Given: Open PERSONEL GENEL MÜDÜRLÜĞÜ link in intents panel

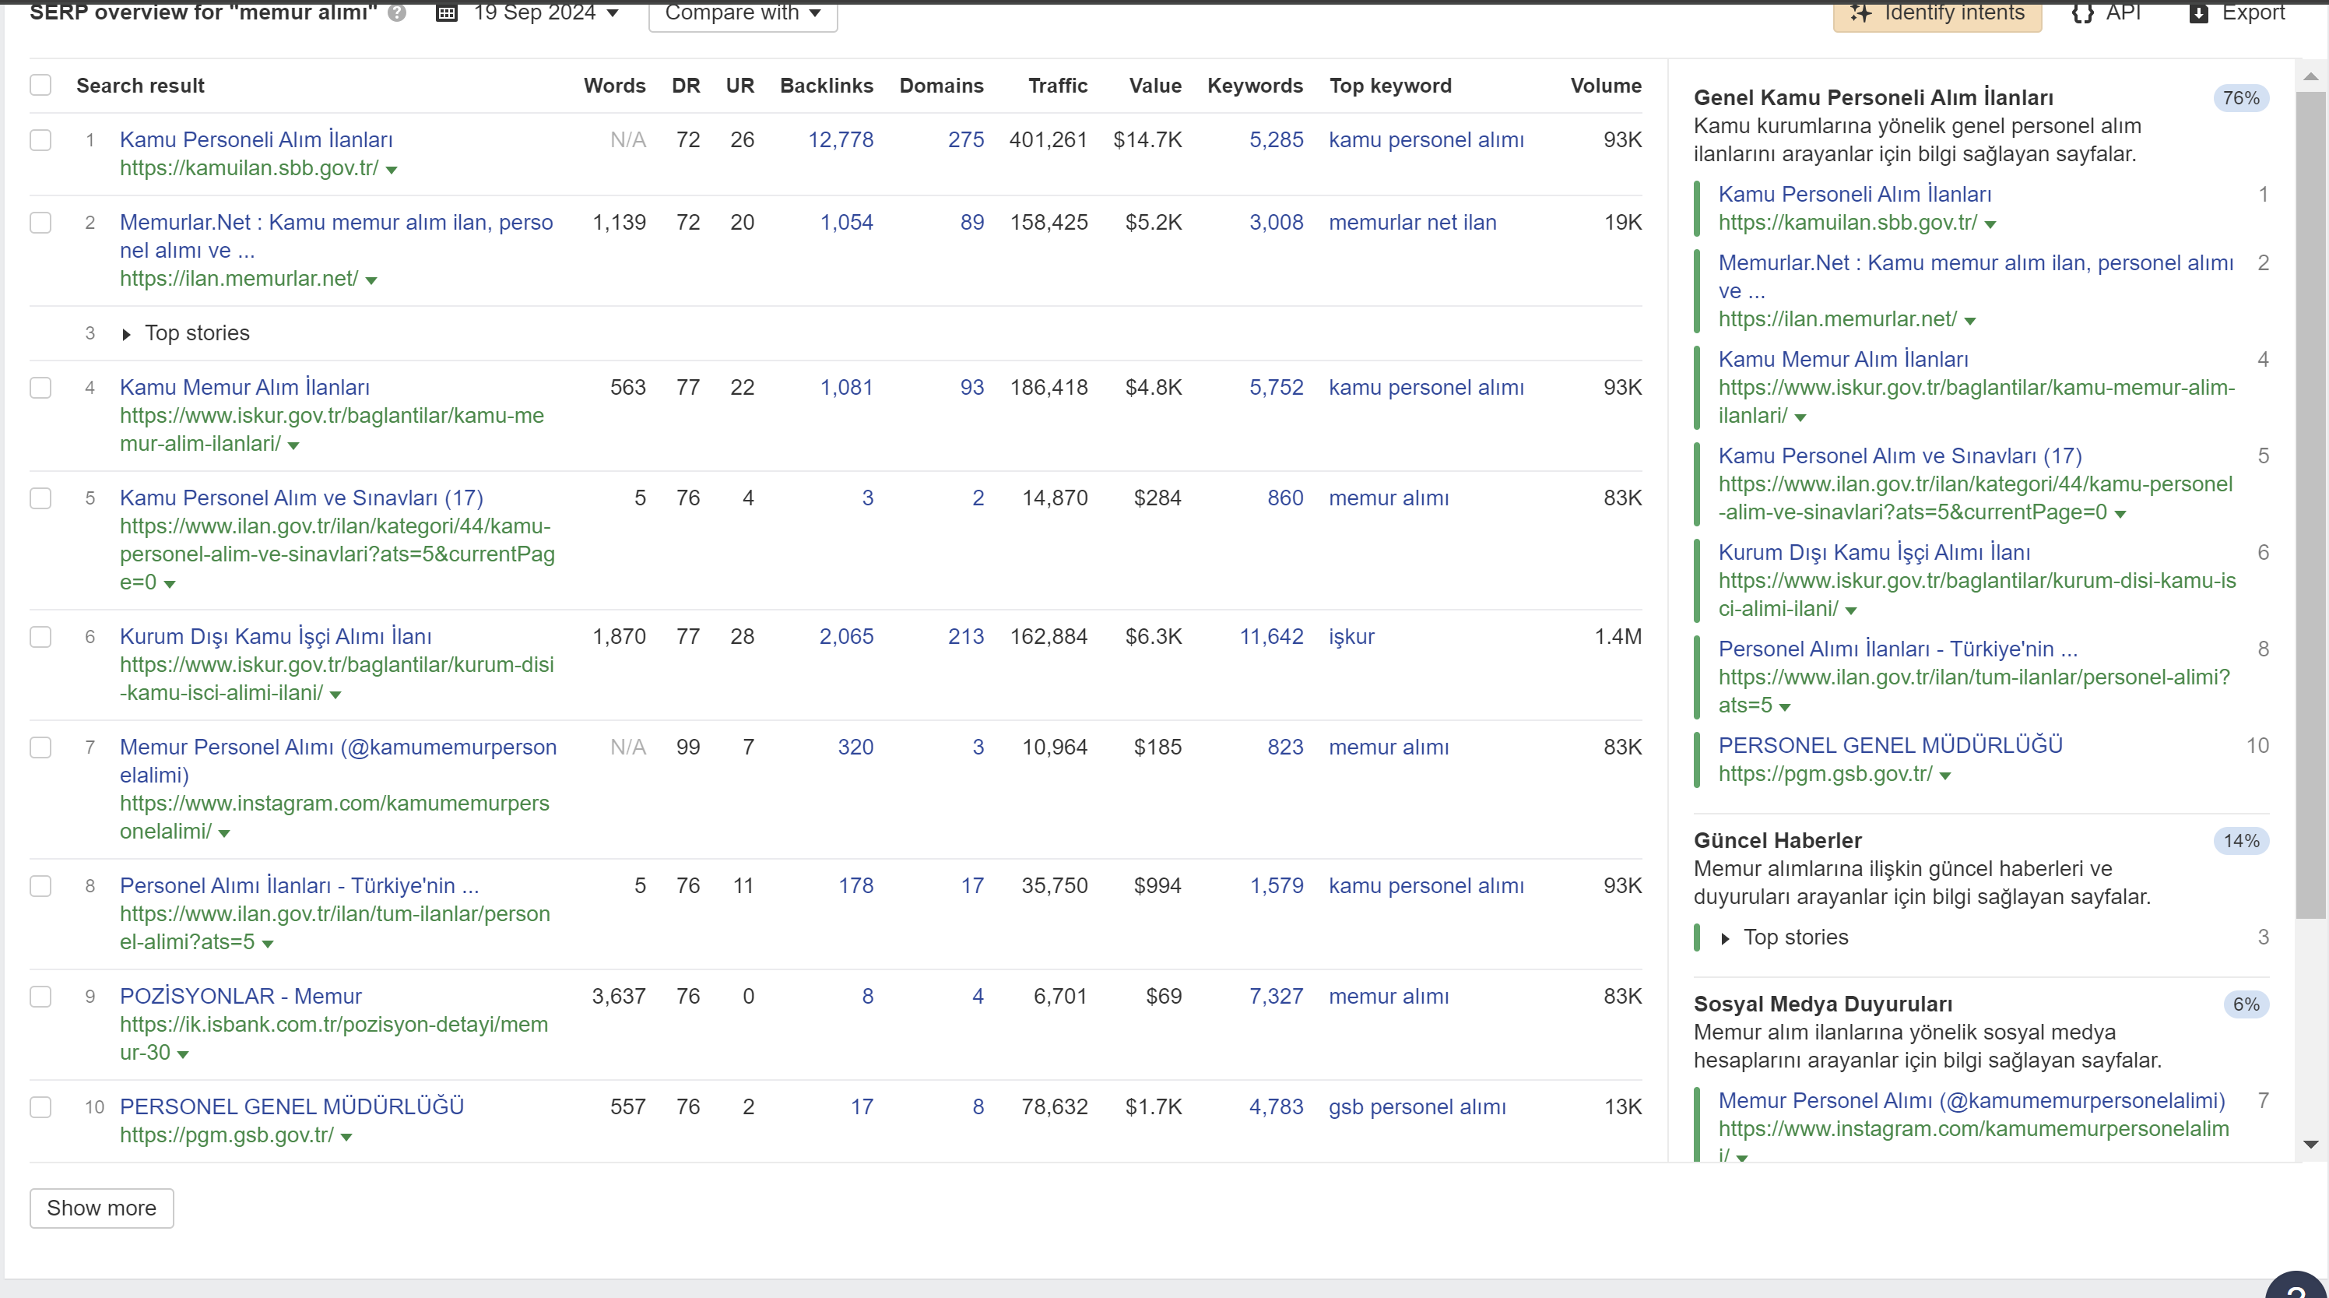Looking at the screenshot, I should 1890,745.
